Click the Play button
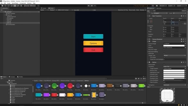The width and height of the screenshot is (188, 106). 89,6
